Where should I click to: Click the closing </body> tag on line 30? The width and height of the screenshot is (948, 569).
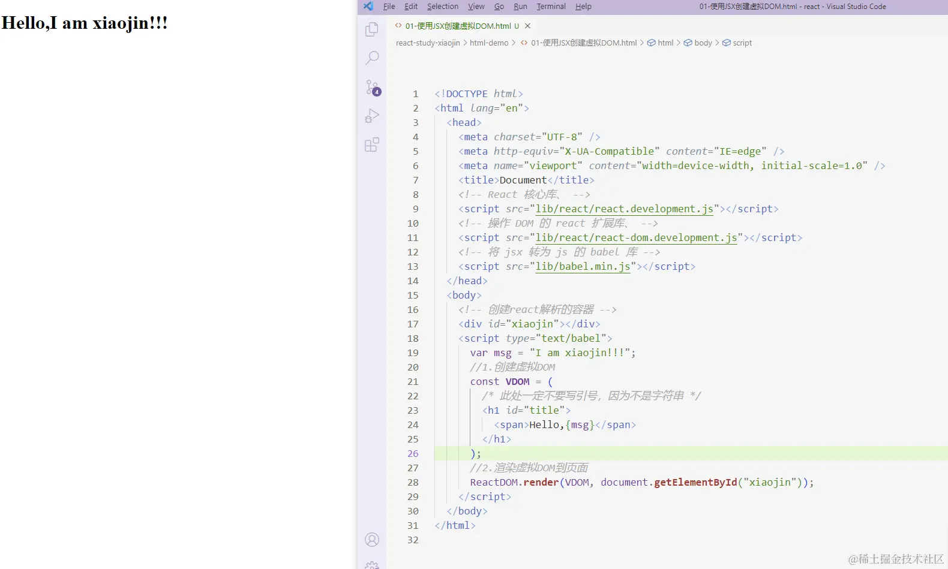(x=467, y=511)
